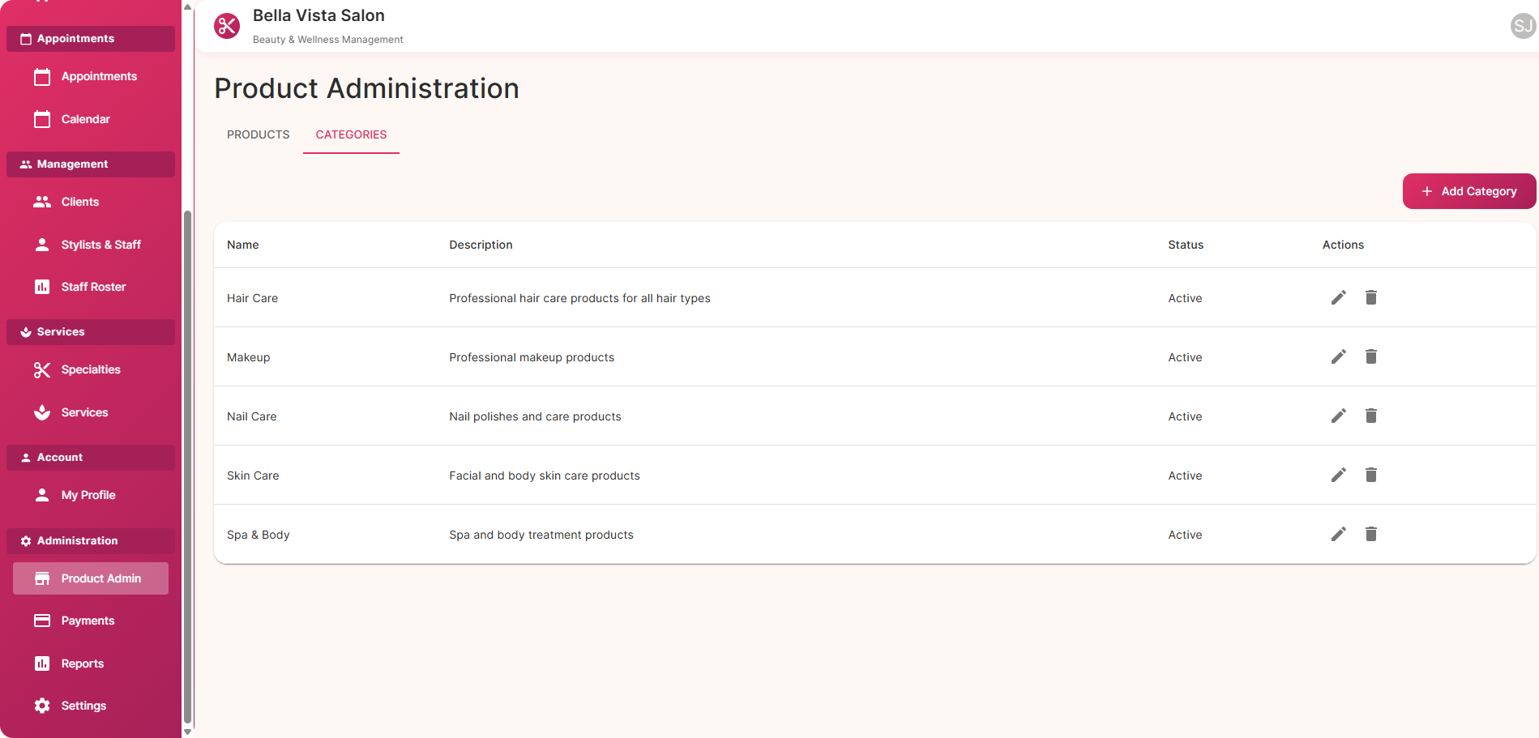This screenshot has width=1539, height=738.
Task: Edit the Spa & Body category
Action: (x=1338, y=534)
